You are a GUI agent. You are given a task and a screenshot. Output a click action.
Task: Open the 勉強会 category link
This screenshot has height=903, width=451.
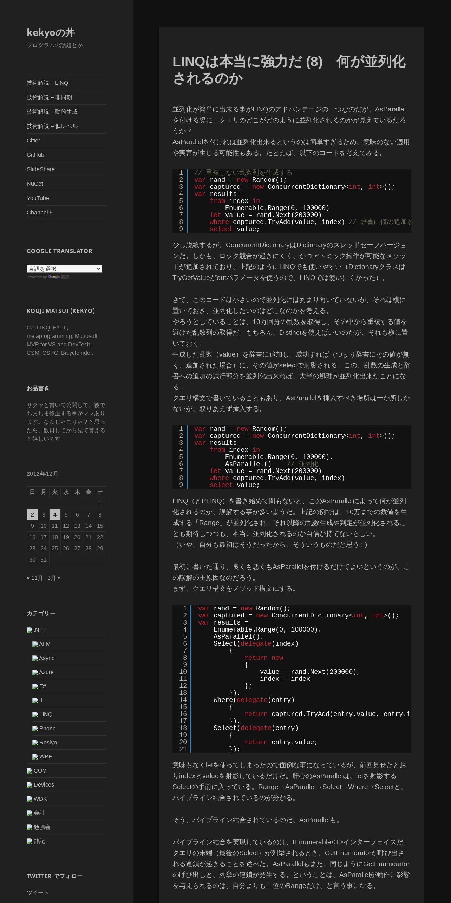click(x=42, y=827)
